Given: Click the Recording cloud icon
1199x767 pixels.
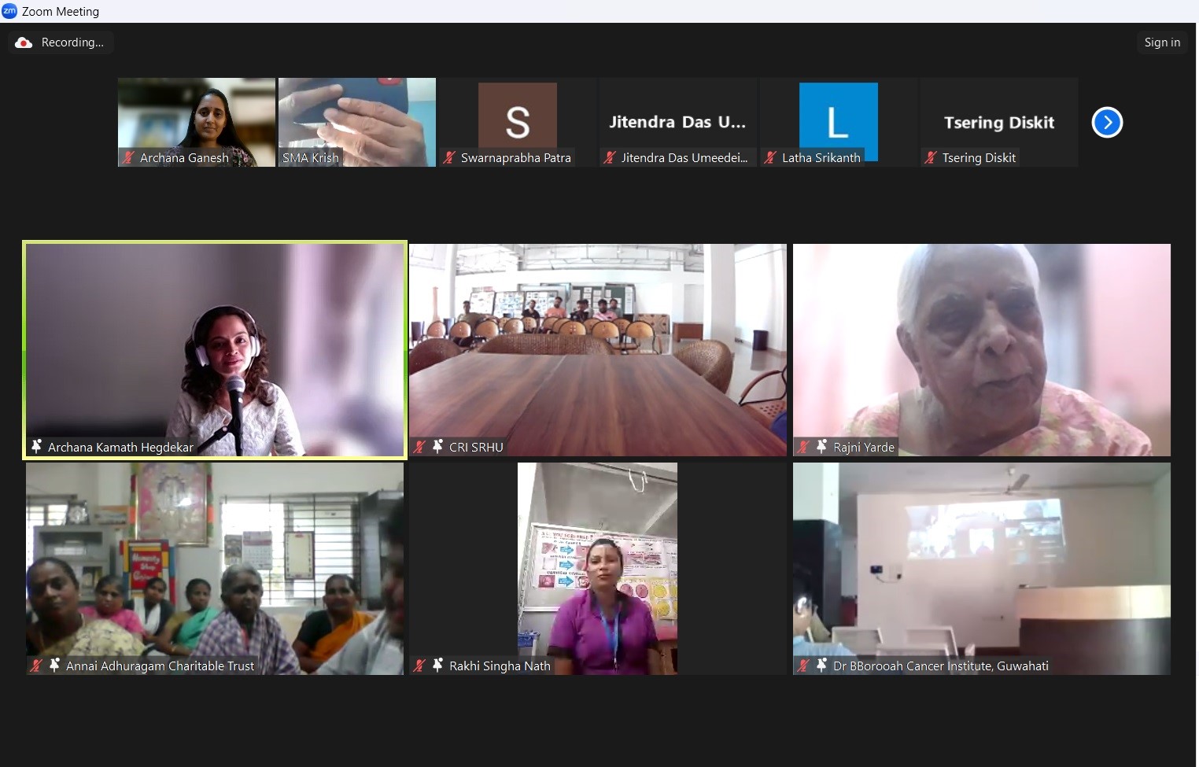Looking at the screenshot, I should point(24,42).
